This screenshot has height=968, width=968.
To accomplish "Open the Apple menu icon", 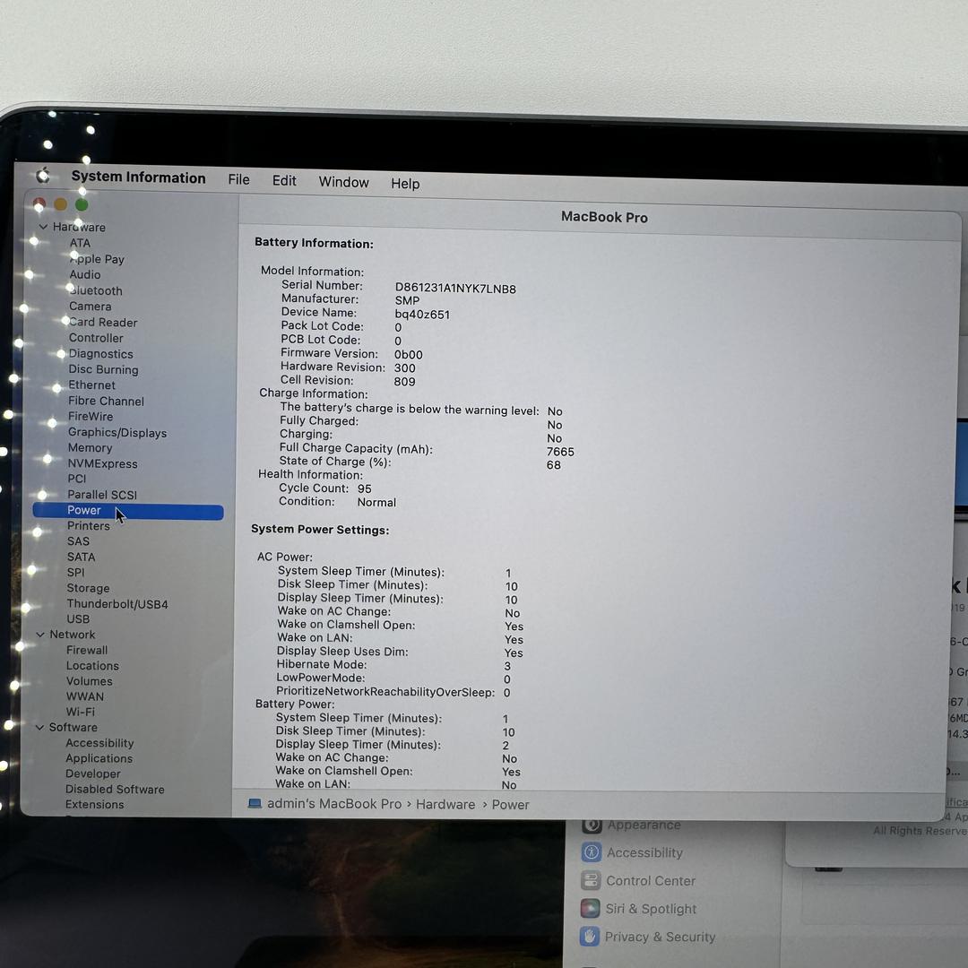I will point(43,176).
